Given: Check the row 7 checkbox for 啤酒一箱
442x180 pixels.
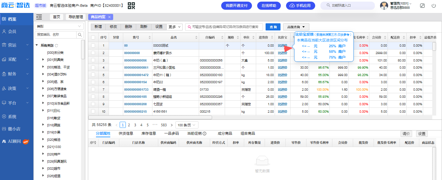Looking at the screenshot, I should [93, 89].
